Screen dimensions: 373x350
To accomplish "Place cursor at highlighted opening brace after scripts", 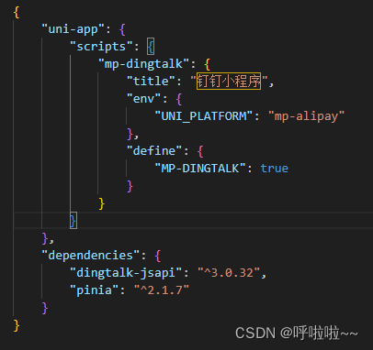I will (151, 47).
